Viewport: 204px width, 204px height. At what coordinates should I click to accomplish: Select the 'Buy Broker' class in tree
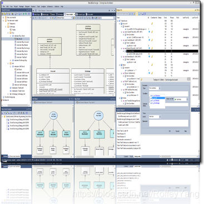click(22, 45)
